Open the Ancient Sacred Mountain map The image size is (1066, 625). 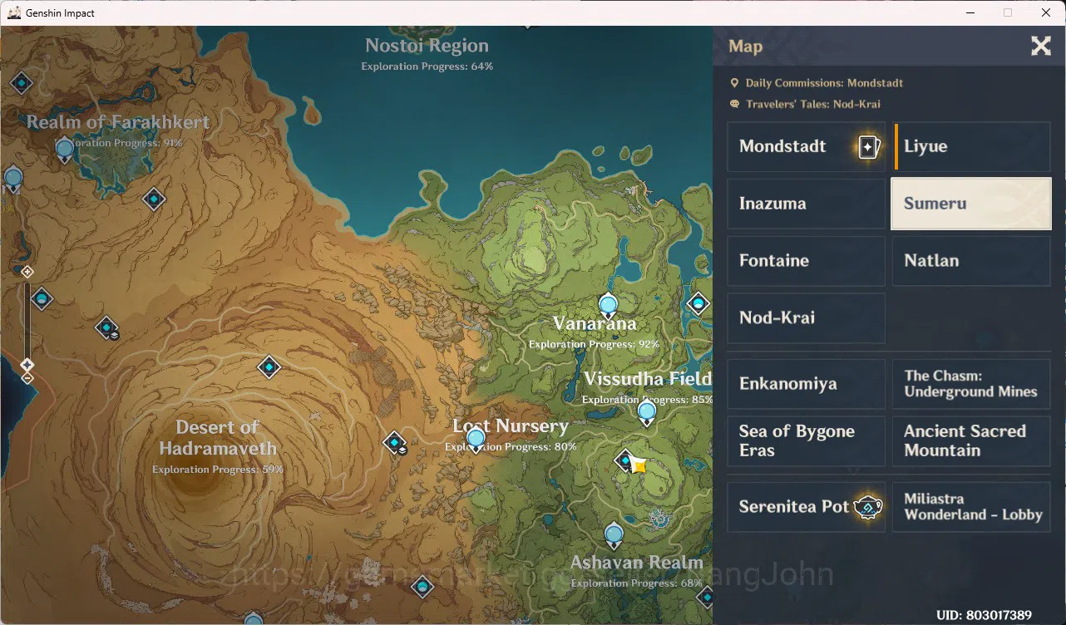[971, 441]
